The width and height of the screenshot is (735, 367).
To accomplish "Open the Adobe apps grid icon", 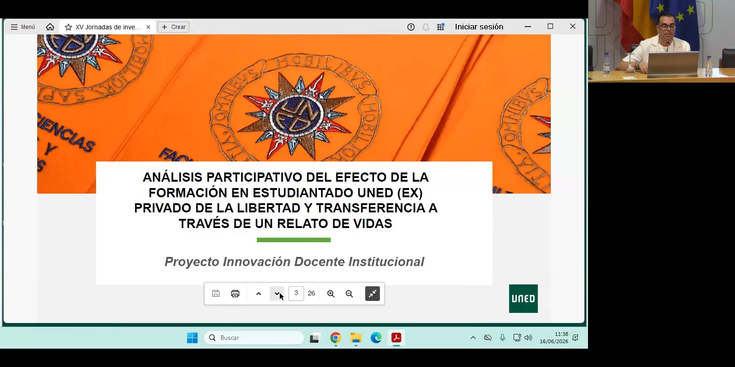I will (x=441, y=27).
